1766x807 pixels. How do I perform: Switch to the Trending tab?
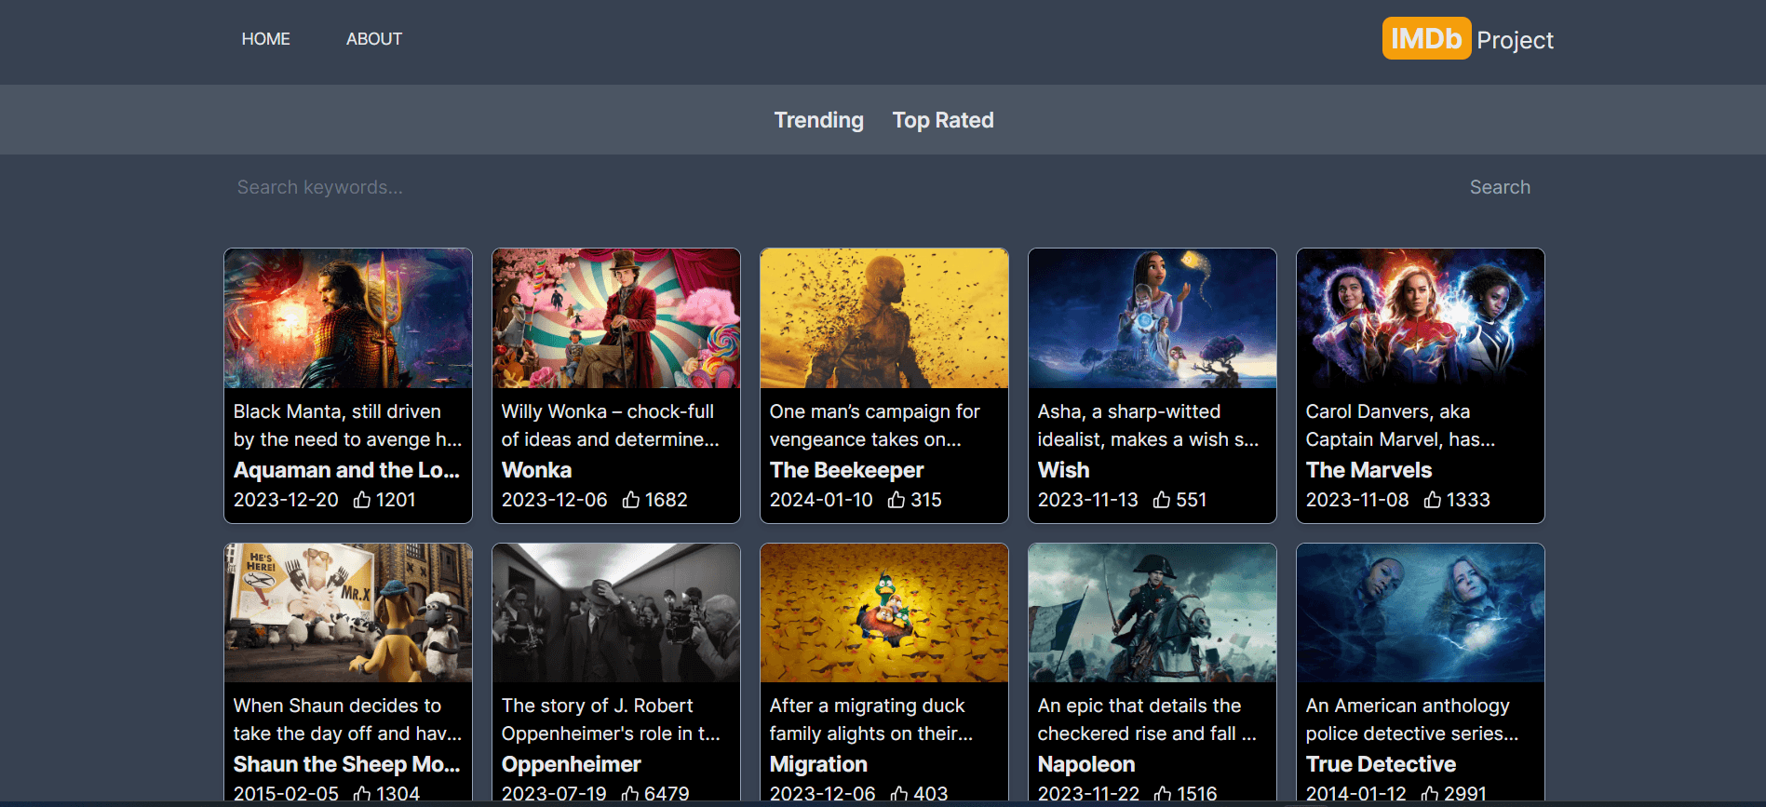pos(819,120)
